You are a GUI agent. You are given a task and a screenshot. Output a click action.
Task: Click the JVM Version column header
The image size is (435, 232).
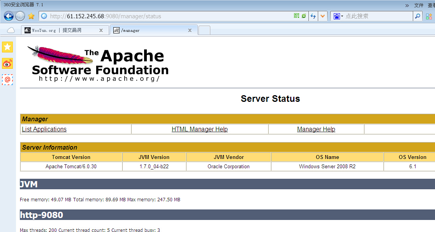[x=154, y=157]
